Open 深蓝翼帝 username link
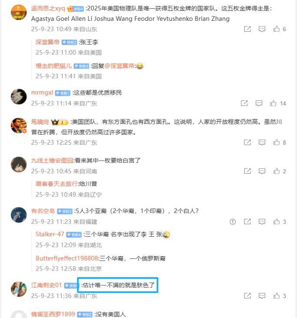This screenshot has width=297, height=318. (47, 42)
